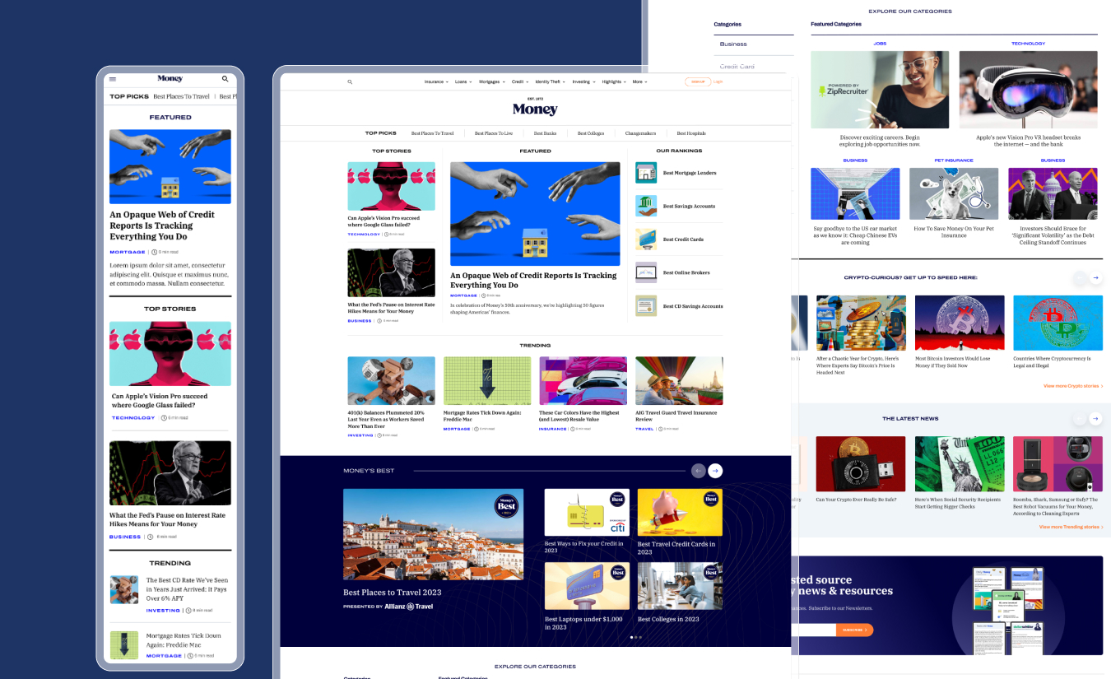The height and width of the screenshot is (679, 1111).
Task: Click the Best Savings Accounts bank icon
Action: [646, 206]
